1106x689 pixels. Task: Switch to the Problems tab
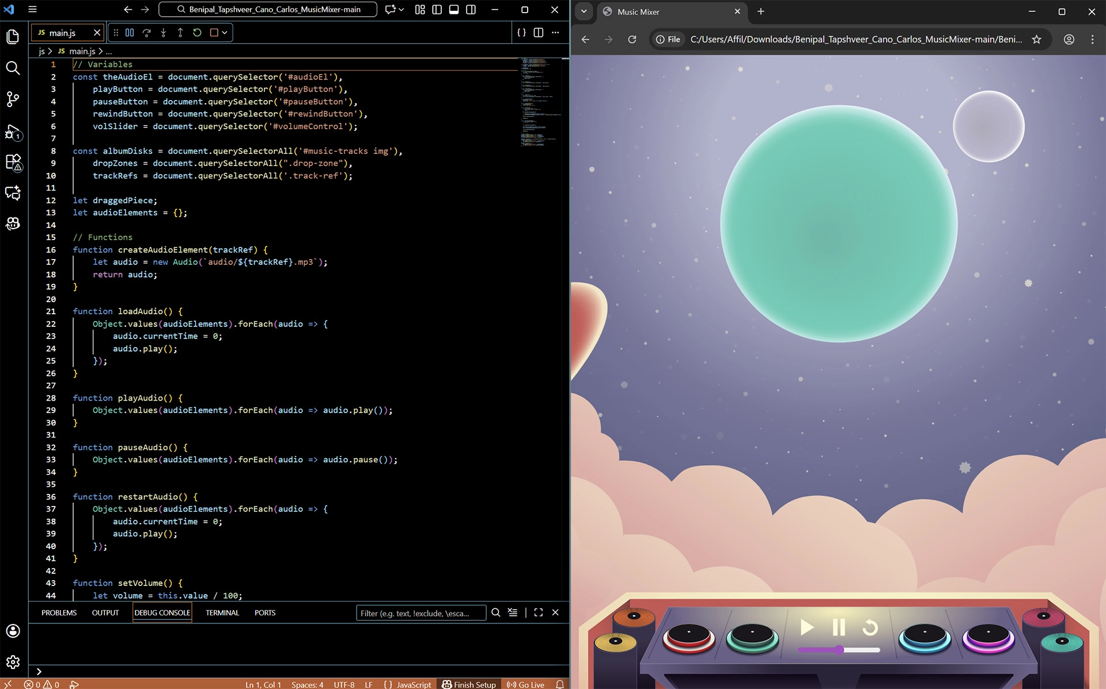pos(58,612)
